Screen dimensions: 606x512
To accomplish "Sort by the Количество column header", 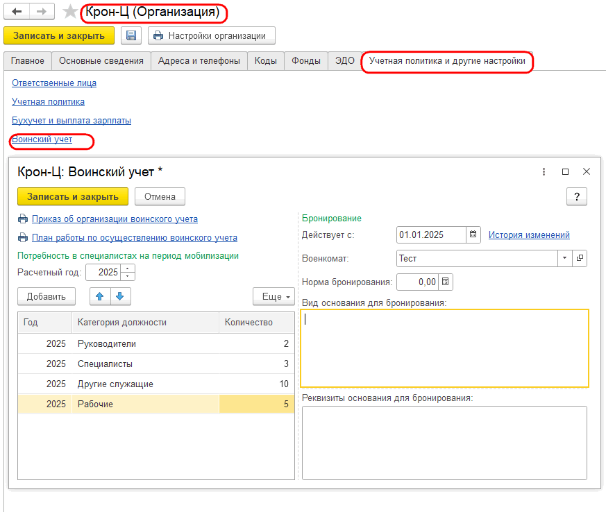I will pyautogui.click(x=257, y=323).
